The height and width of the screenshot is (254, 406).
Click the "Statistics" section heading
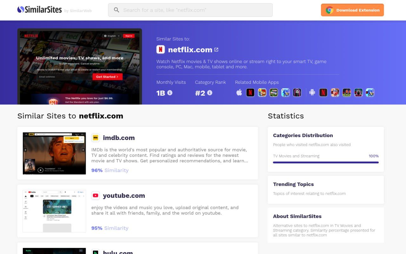(286, 116)
